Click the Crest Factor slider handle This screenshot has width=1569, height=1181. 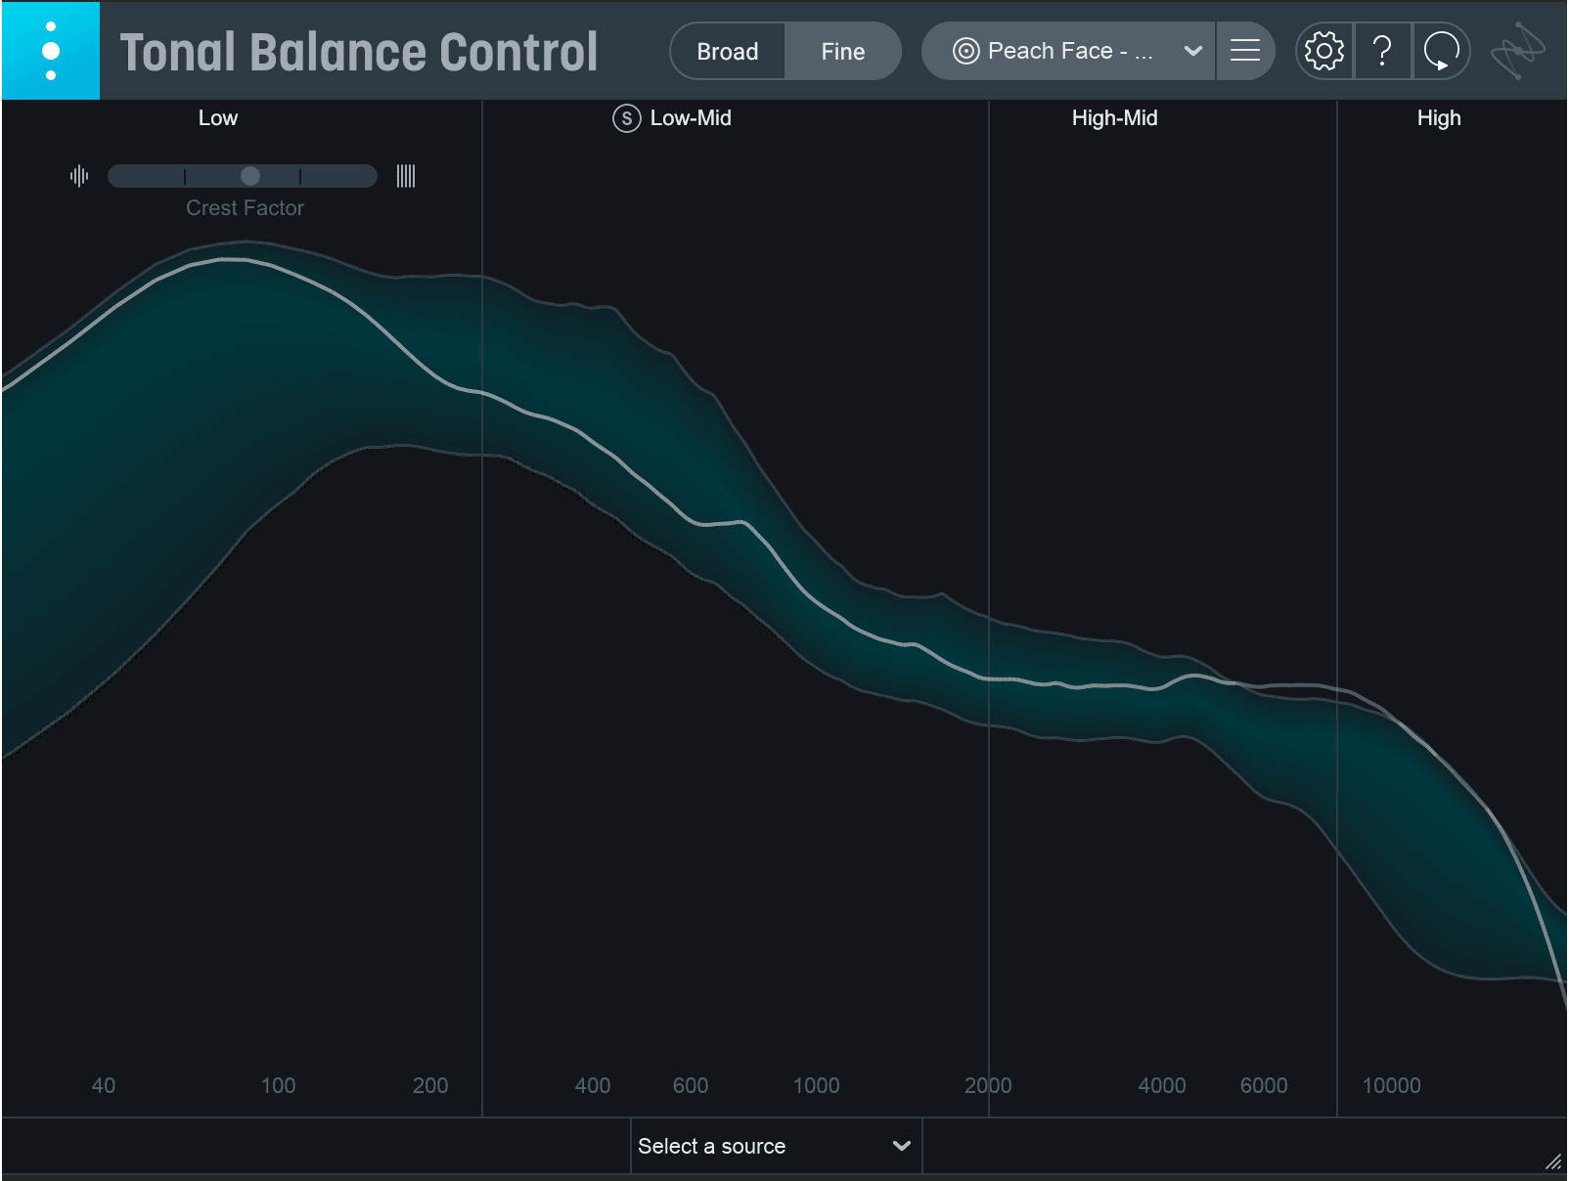[250, 176]
